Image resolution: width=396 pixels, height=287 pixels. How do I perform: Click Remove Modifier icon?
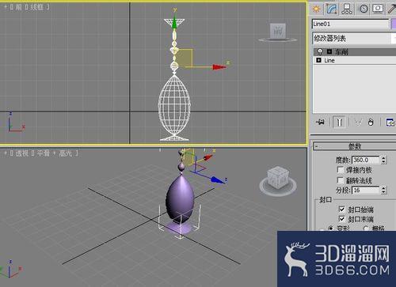tap(371, 123)
